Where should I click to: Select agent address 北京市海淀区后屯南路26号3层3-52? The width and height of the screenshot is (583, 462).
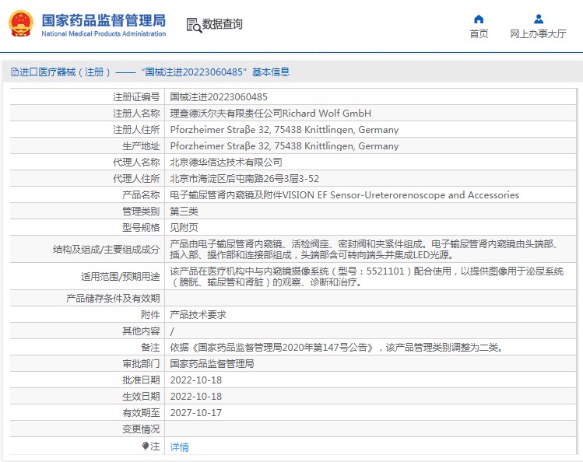pyautogui.click(x=244, y=179)
